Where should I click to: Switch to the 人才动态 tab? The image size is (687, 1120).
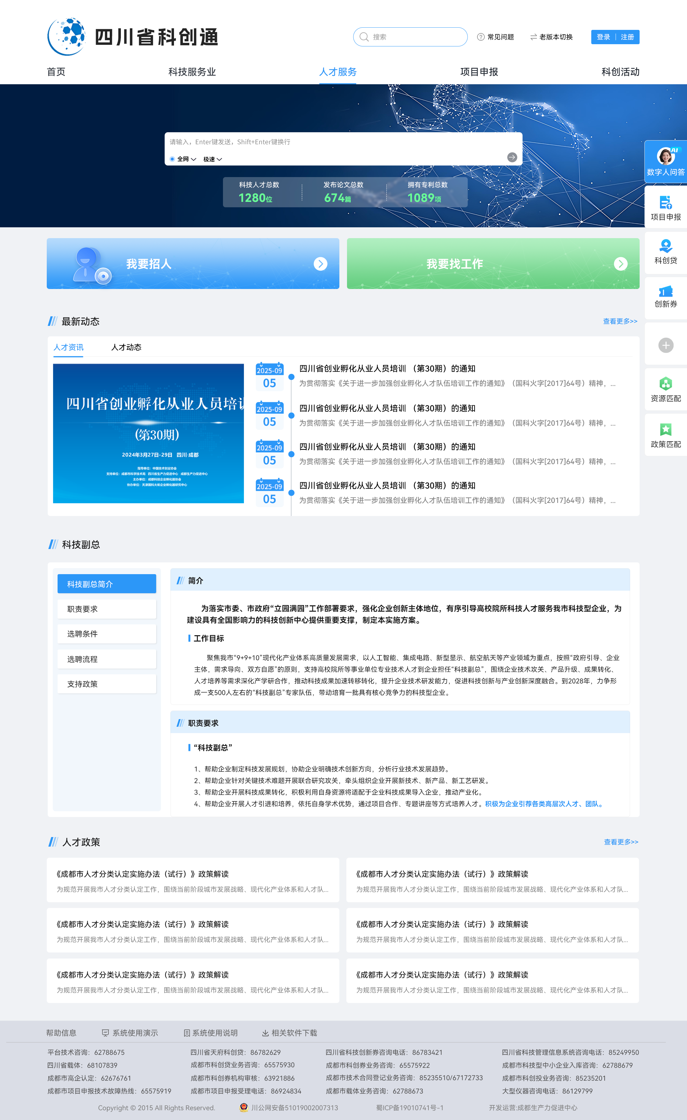click(126, 347)
